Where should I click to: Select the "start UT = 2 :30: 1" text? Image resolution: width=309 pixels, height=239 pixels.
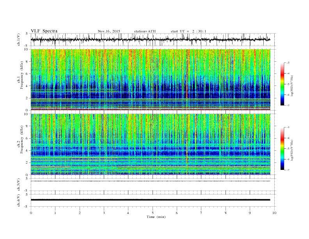click(188, 31)
